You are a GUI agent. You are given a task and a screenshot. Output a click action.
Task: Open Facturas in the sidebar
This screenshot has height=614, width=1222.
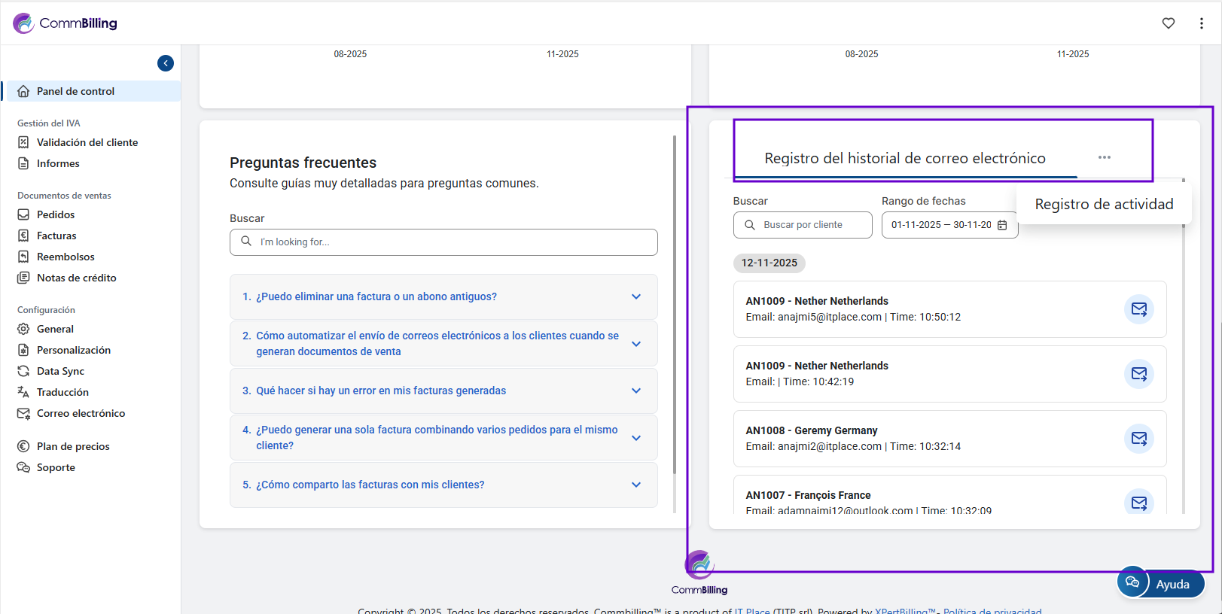pyautogui.click(x=56, y=236)
